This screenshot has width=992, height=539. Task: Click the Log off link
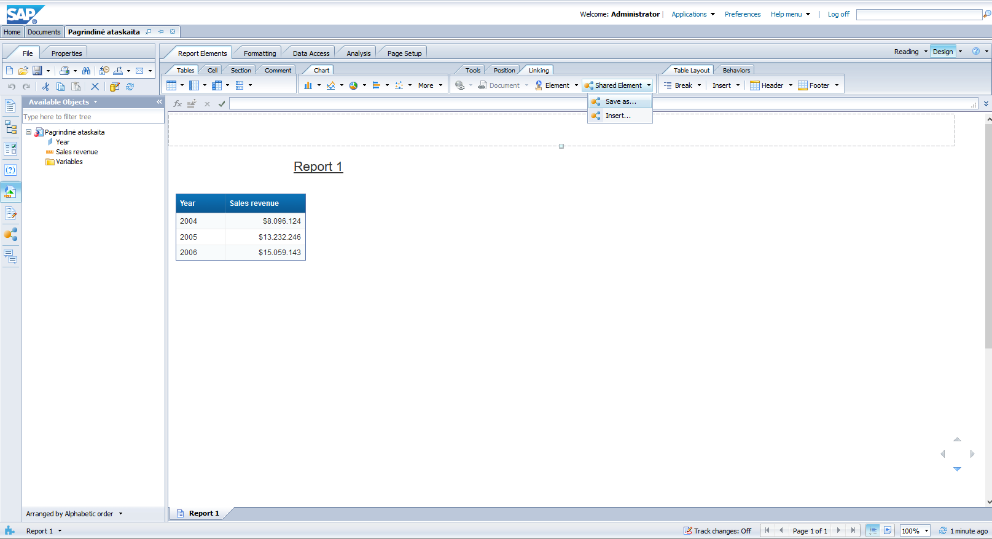pyautogui.click(x=838, y=14)
